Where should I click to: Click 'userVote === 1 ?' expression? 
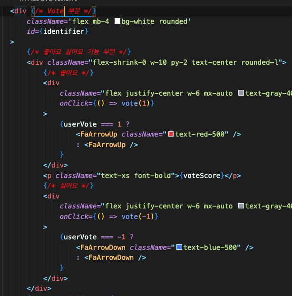(95, 124)
